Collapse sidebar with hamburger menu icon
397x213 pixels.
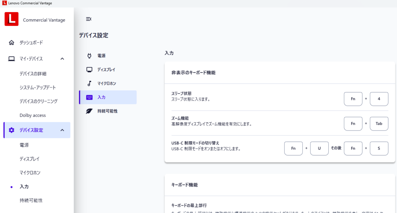point(88,19)
